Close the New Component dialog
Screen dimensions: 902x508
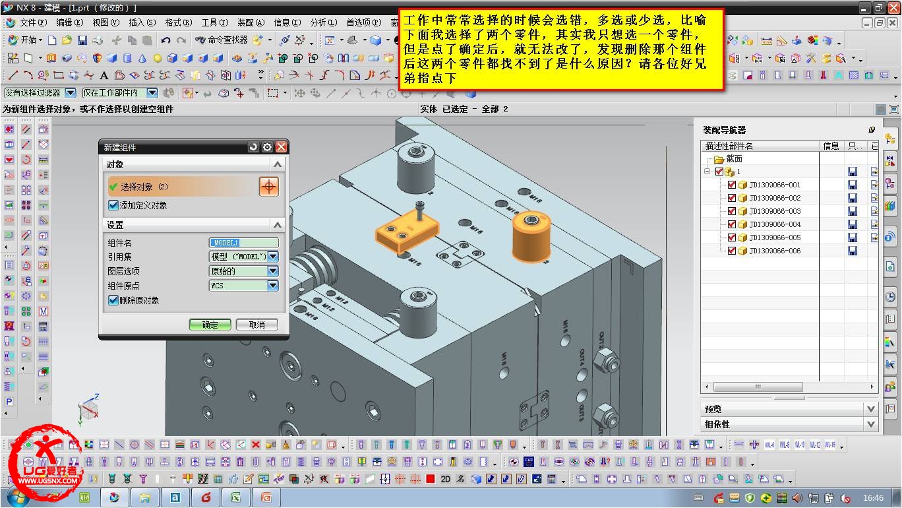[281, 147]
